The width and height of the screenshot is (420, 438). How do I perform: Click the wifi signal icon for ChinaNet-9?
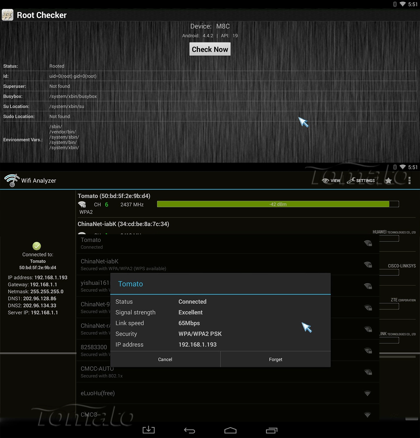368,308
